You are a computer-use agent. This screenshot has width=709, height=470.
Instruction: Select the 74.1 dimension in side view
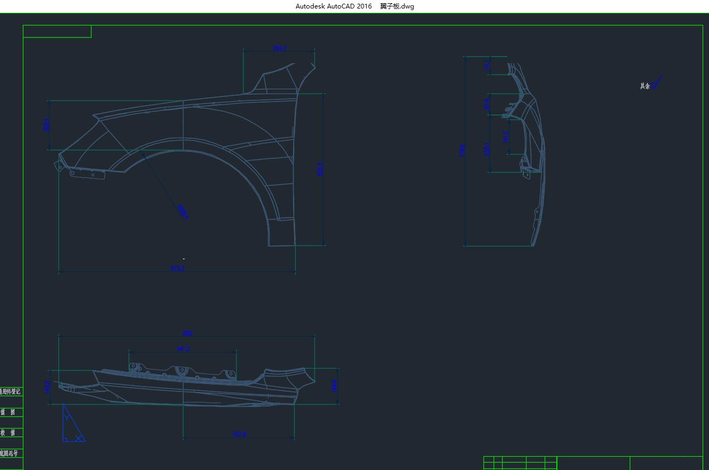tap(487, 65)
